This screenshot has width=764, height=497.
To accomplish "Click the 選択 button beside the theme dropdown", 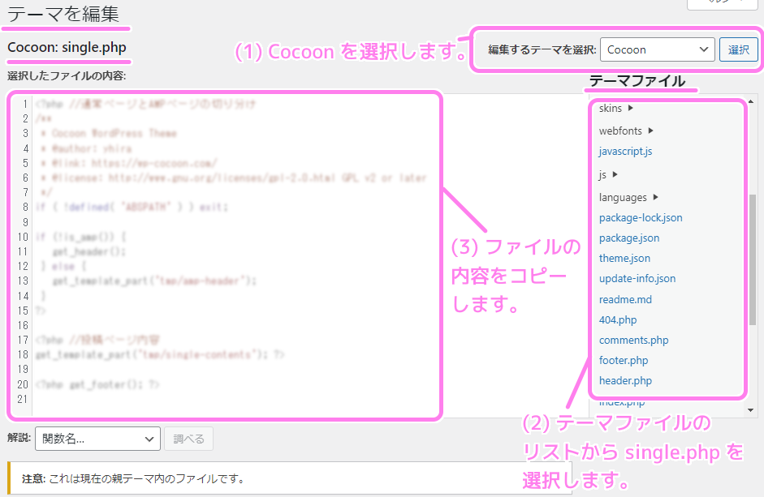I will tap(739, 49).
